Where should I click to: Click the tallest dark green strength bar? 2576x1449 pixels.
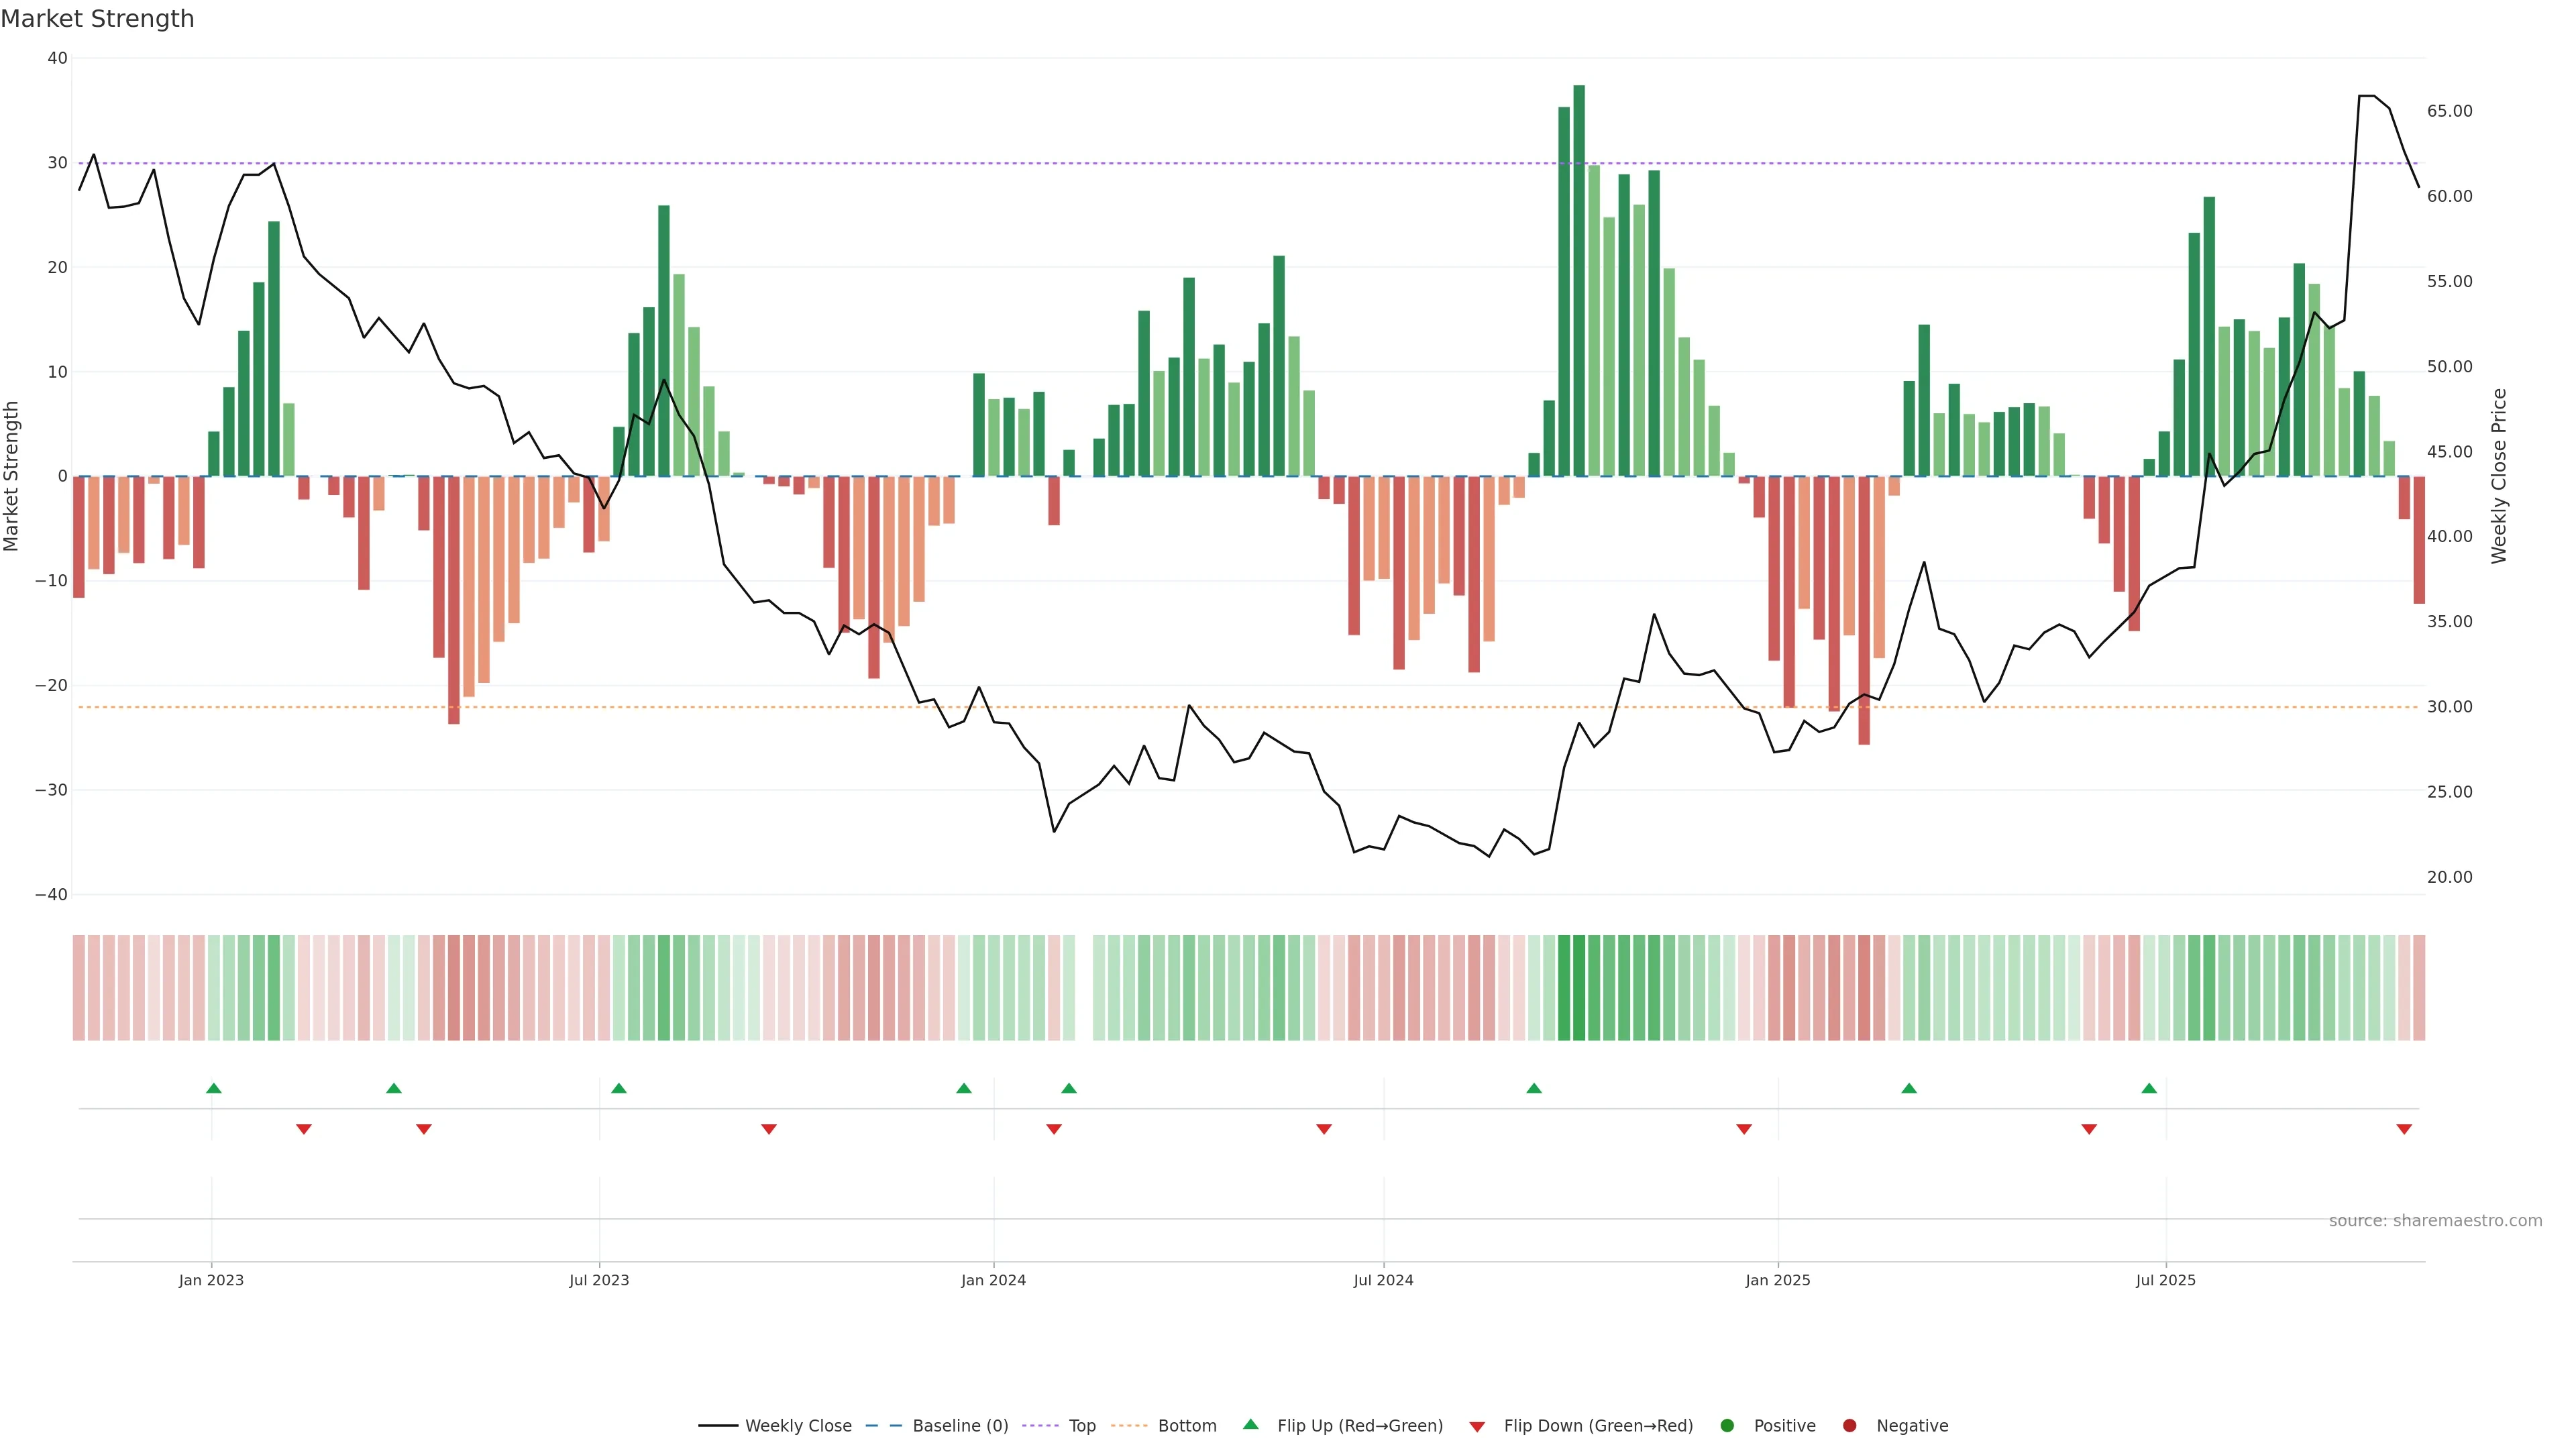(1579, 280)
